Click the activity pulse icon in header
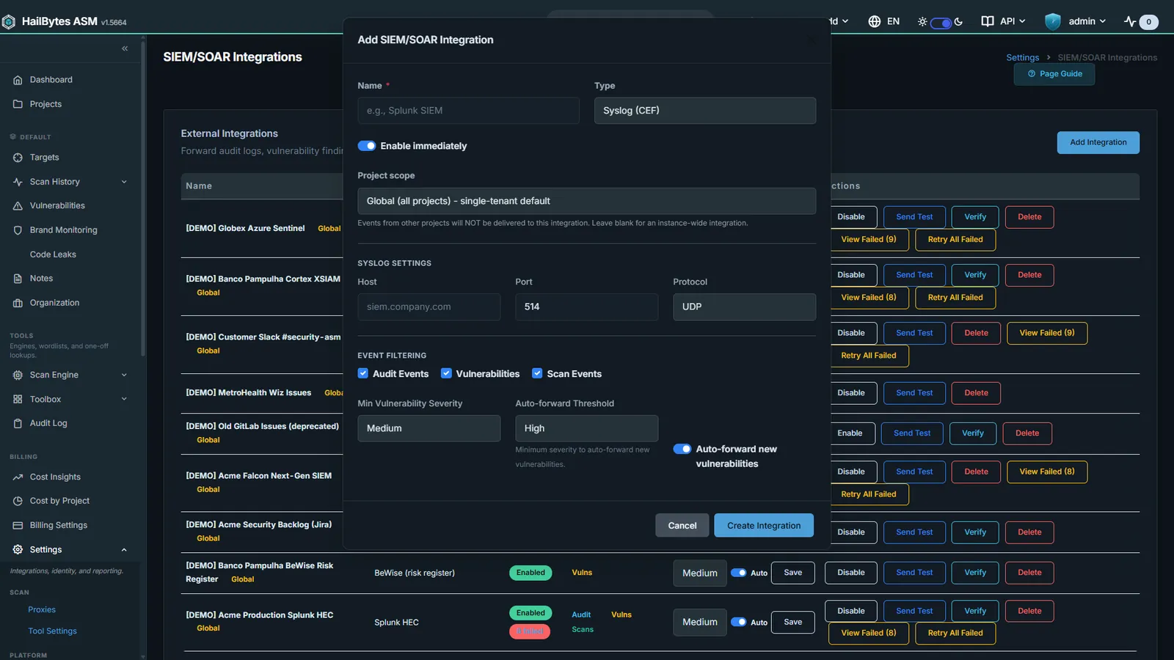The height and width of the screenshot is (660, 1174). [1130, 21]
